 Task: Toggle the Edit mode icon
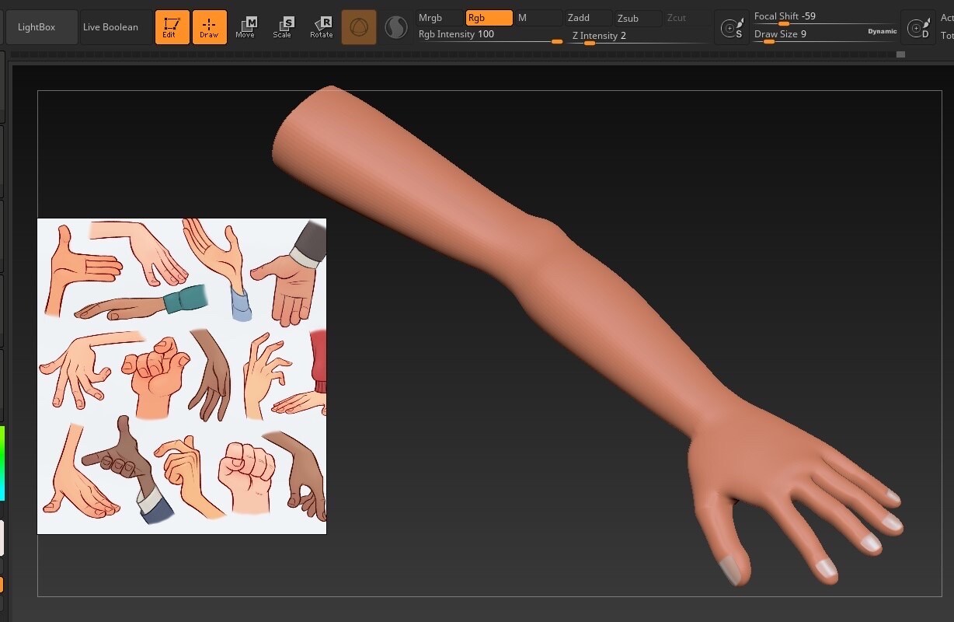point(172,26)
